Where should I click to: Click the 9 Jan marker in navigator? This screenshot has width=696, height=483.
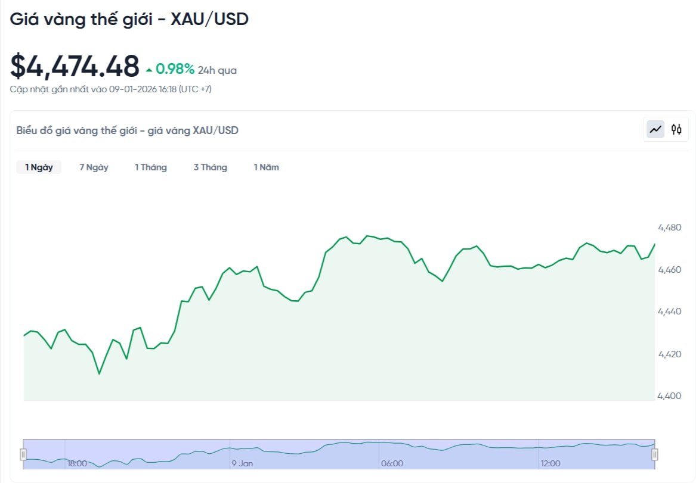(242, 463)
